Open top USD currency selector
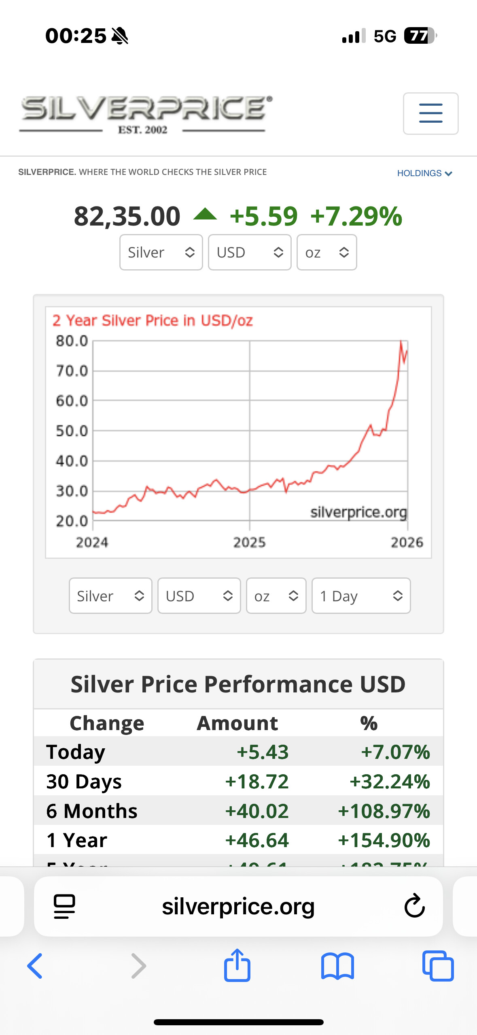The height and width of the screenshot is (1035, 477). click(x=250, y=252)
